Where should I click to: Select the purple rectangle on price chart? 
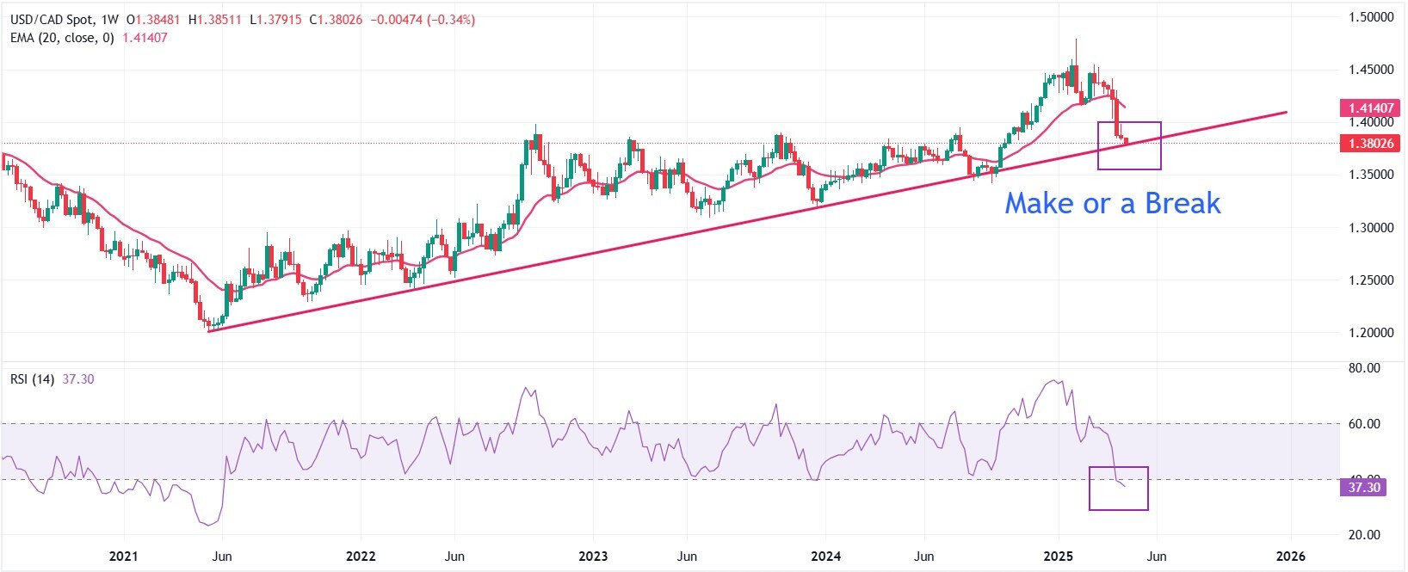coord(1129,123)
